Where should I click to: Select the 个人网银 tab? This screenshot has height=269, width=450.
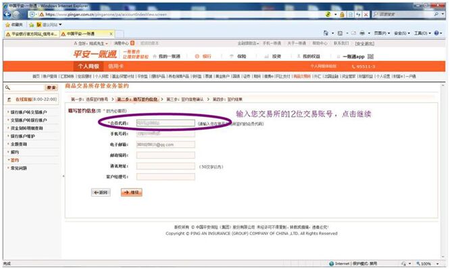pyautogui.click(x=88, y=66)
